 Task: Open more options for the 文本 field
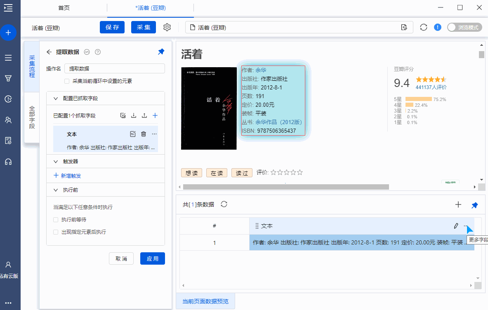(154, 134)
